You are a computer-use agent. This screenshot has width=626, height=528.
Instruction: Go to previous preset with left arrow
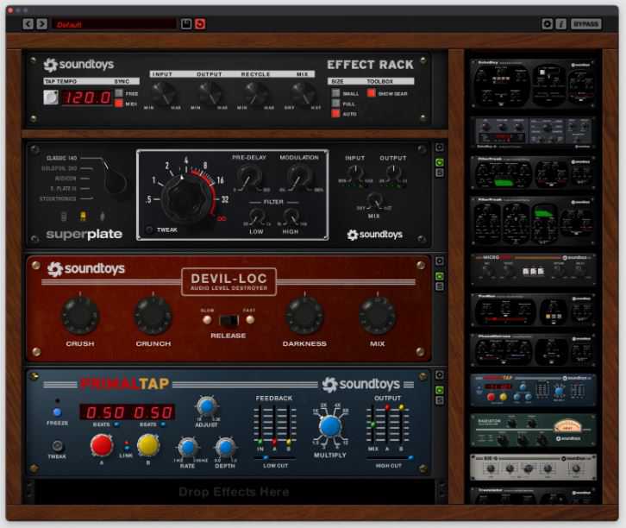[28, 24]
